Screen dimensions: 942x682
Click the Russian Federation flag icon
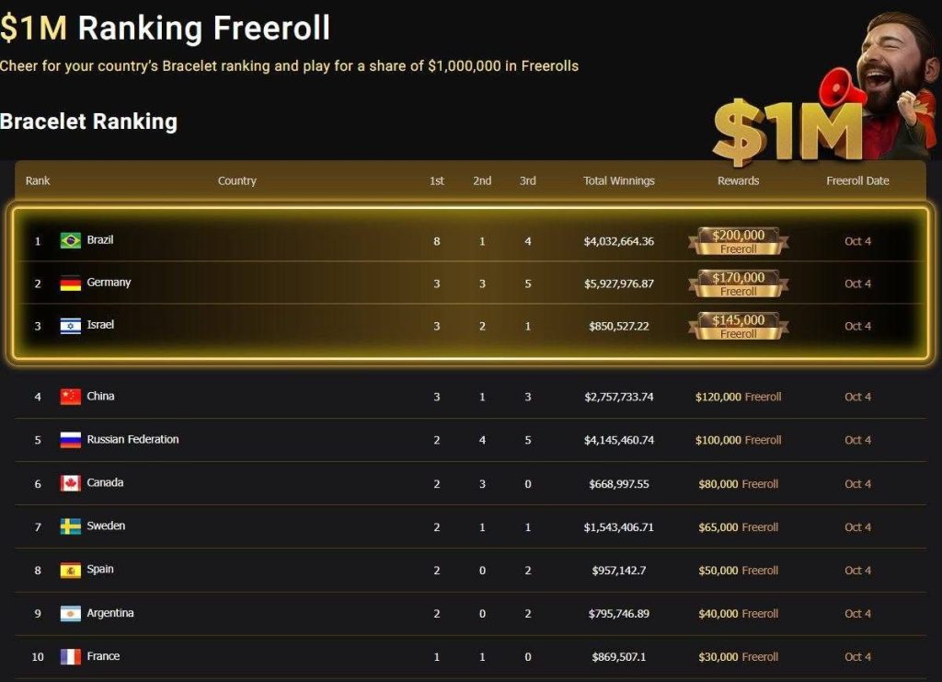71,440
